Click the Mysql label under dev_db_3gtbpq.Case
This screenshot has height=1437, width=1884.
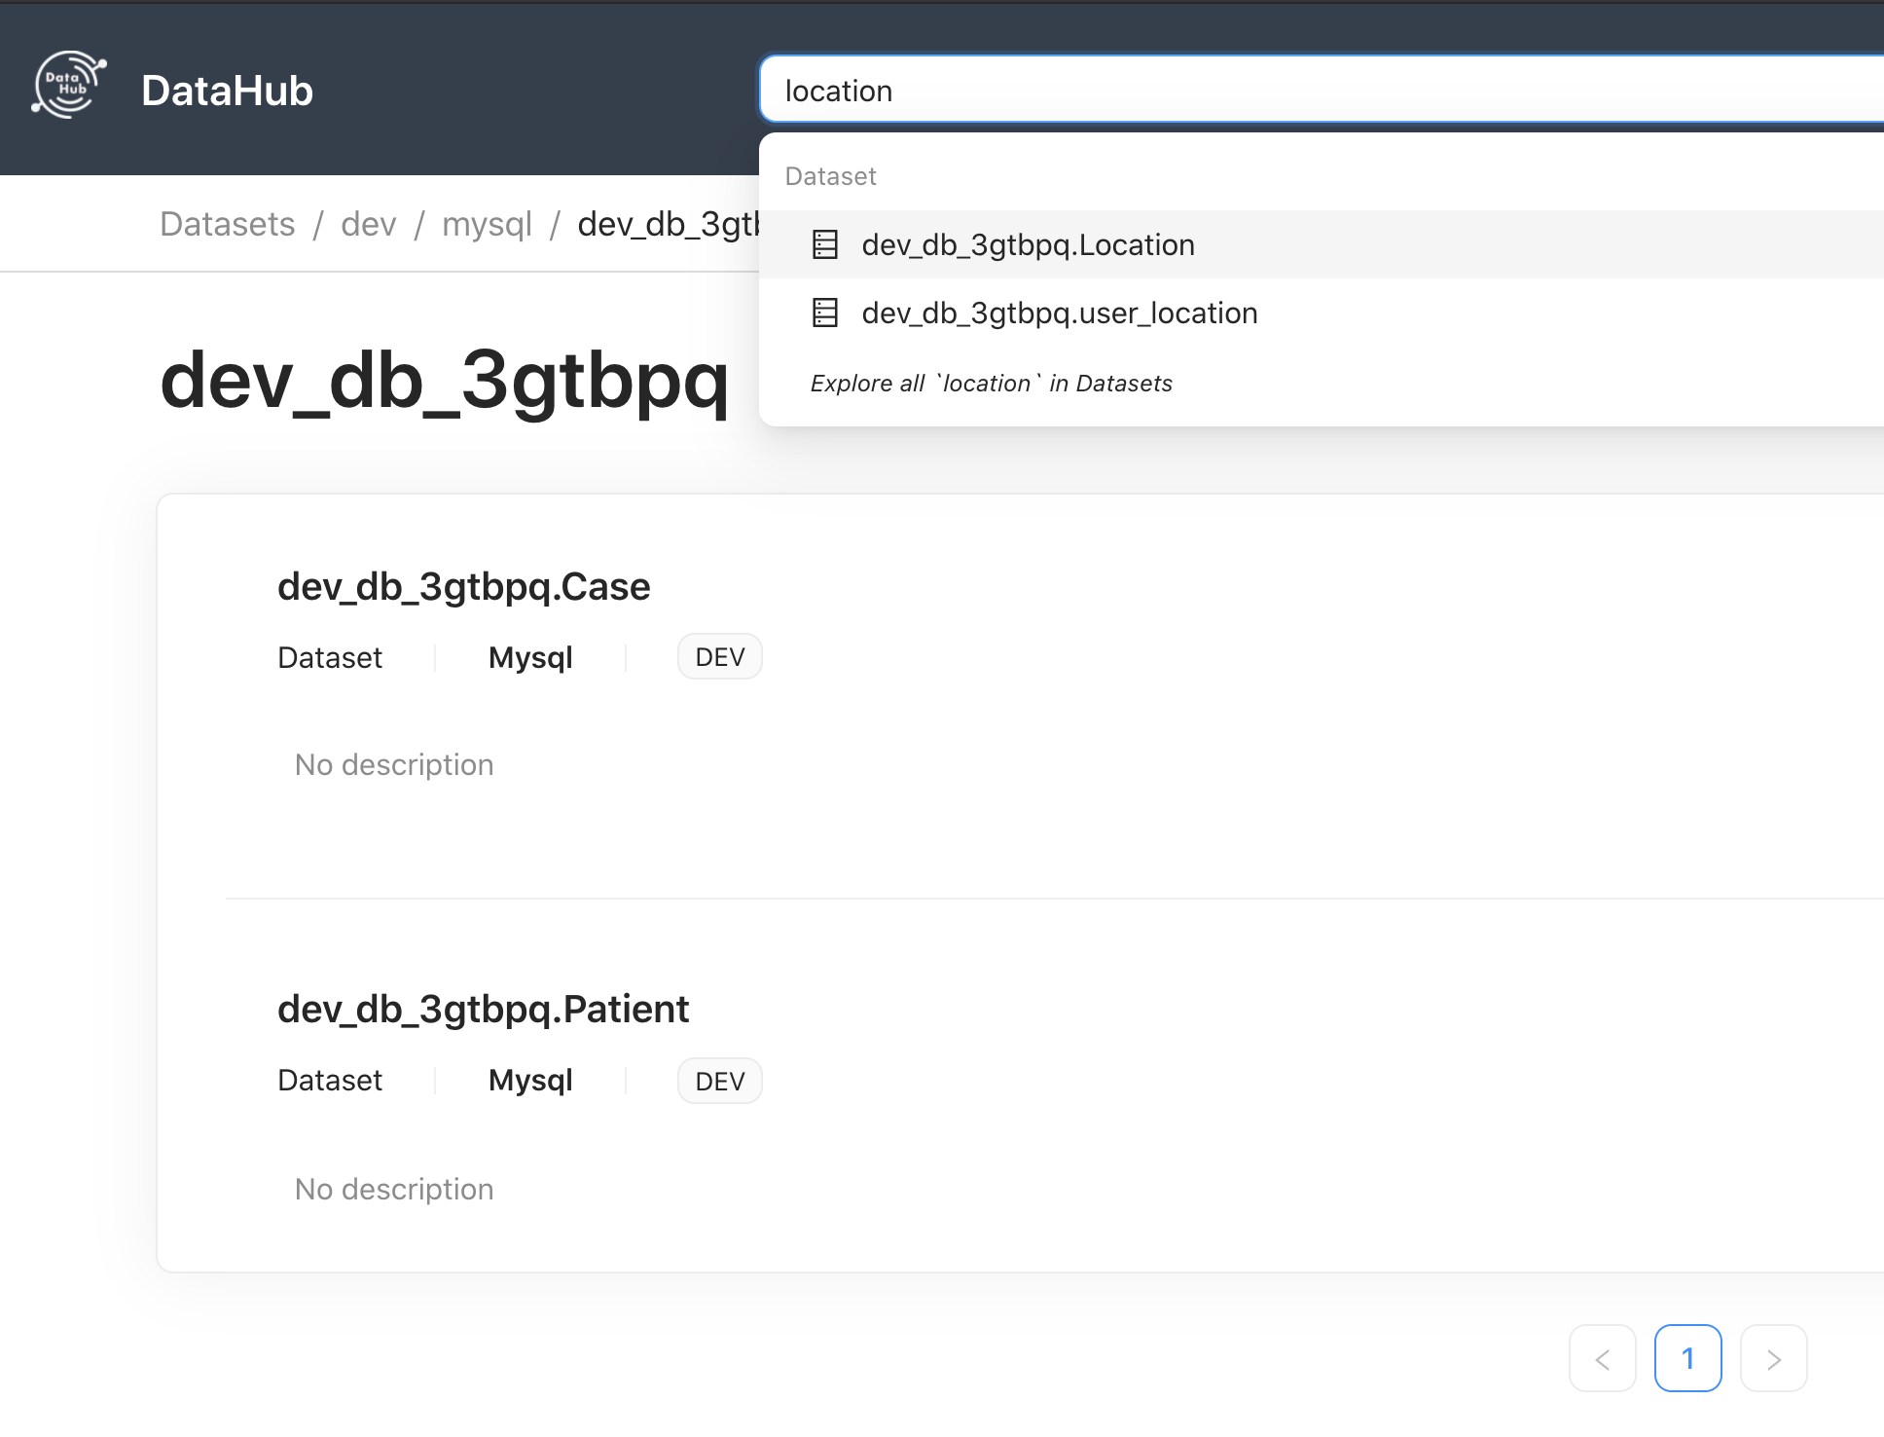[x=530, y=657]
